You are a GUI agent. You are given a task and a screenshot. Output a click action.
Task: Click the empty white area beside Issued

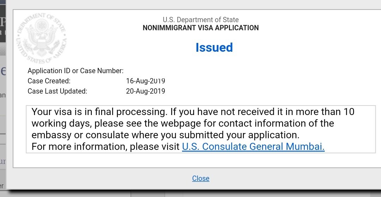pos(304,47)
